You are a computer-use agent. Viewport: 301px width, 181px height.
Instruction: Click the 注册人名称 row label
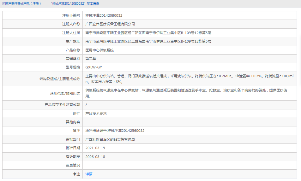71,24
